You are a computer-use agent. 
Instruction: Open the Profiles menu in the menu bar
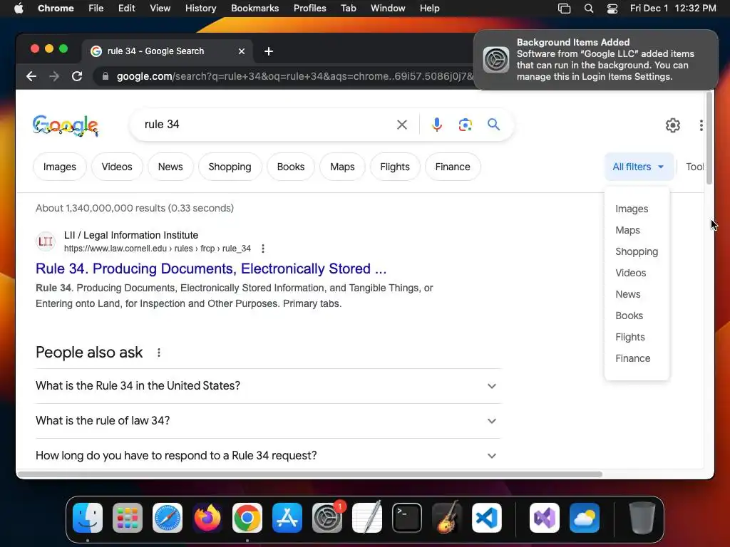[x=309, y=9]
